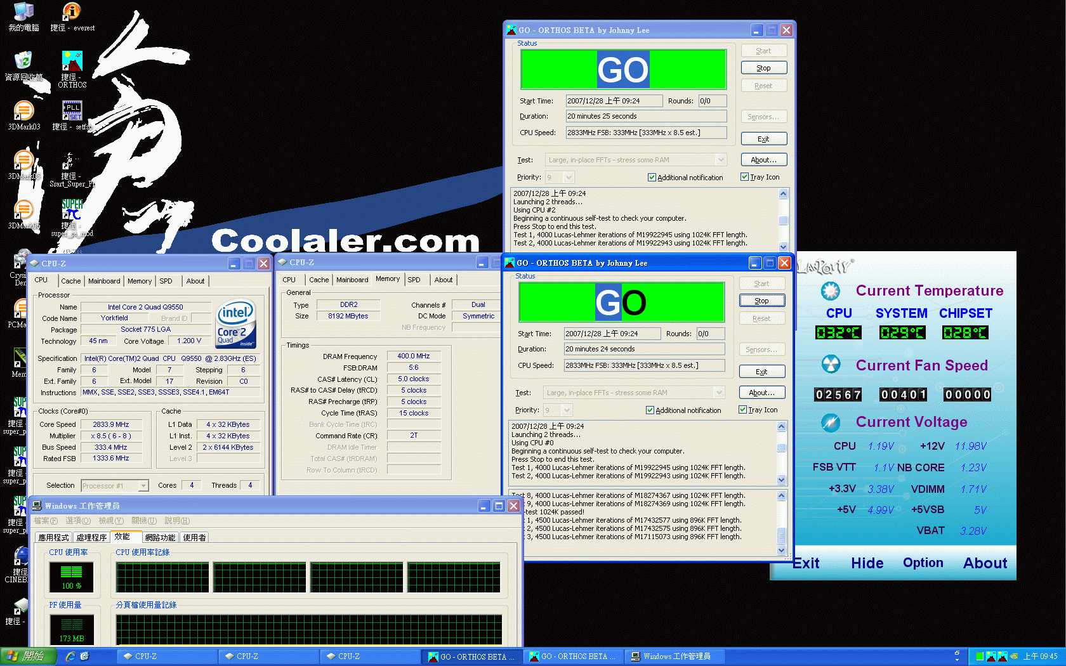Click About... in upper ORTHOS window
The image size is (1066, 666).
tap(764, 160)
